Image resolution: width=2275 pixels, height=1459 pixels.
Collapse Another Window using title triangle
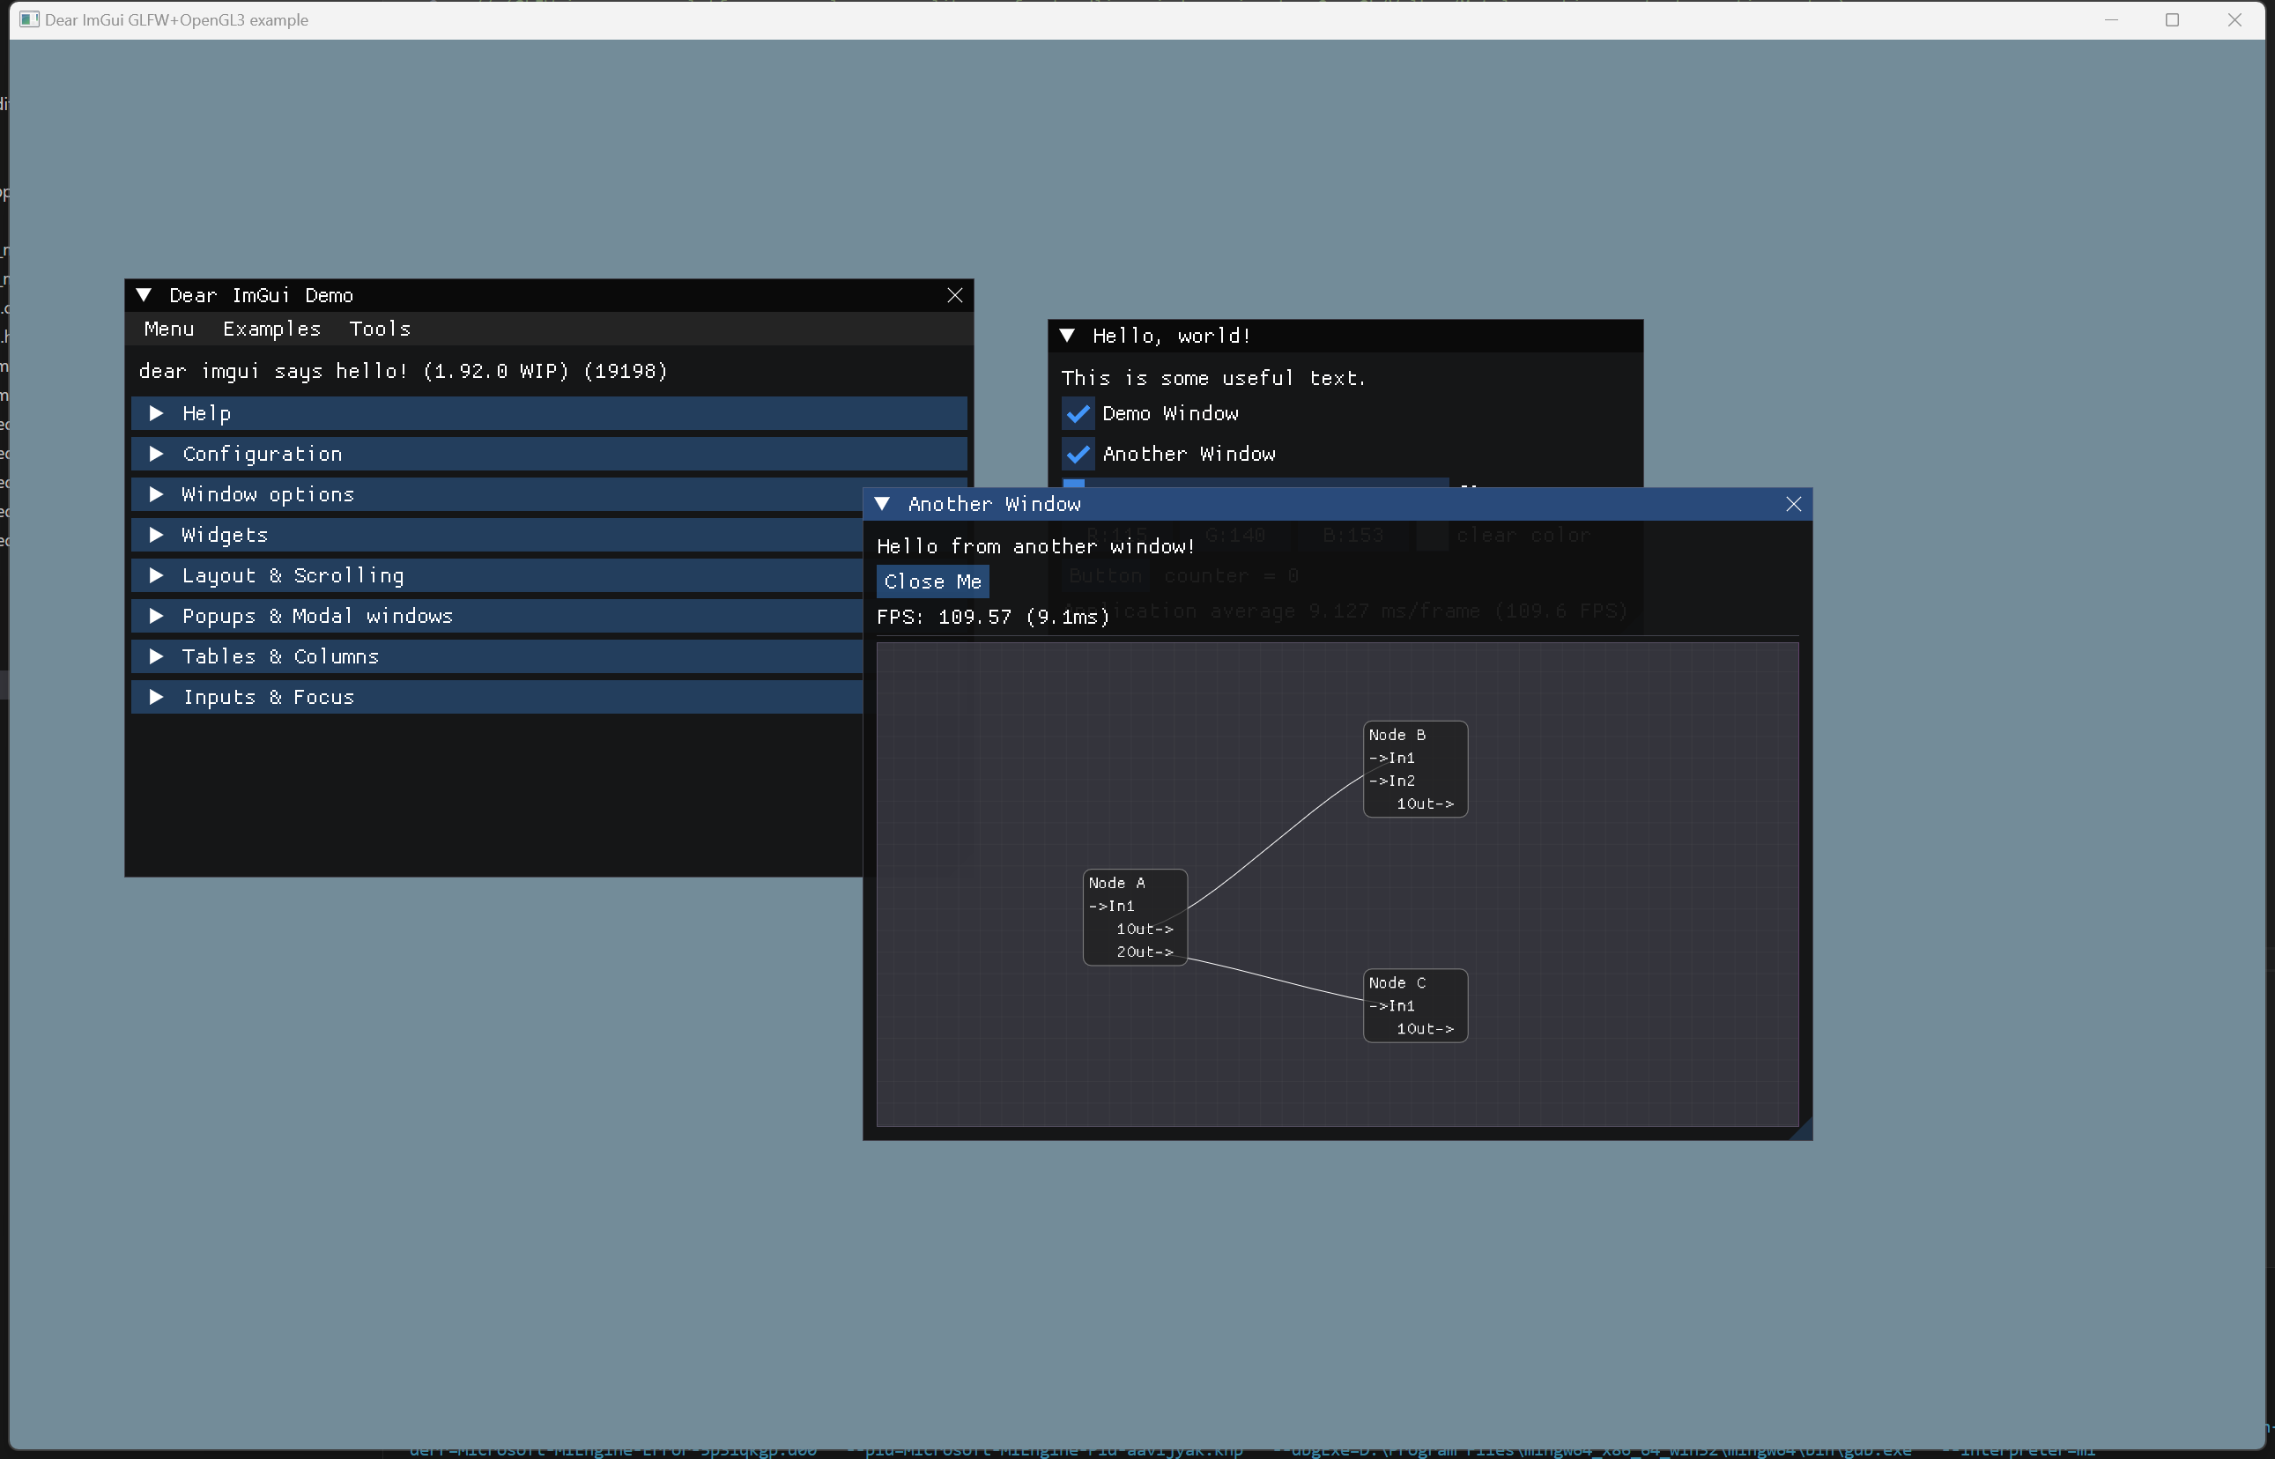[x=882, y=504]
